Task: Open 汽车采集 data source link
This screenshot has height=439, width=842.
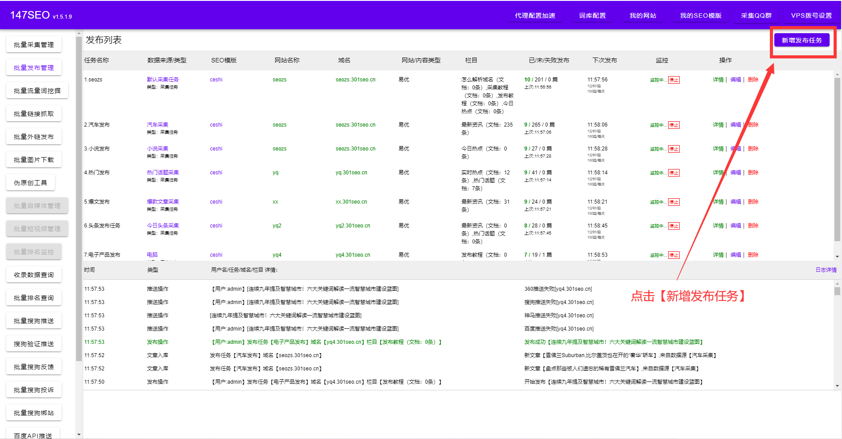Action: click(x=158, y=125)
